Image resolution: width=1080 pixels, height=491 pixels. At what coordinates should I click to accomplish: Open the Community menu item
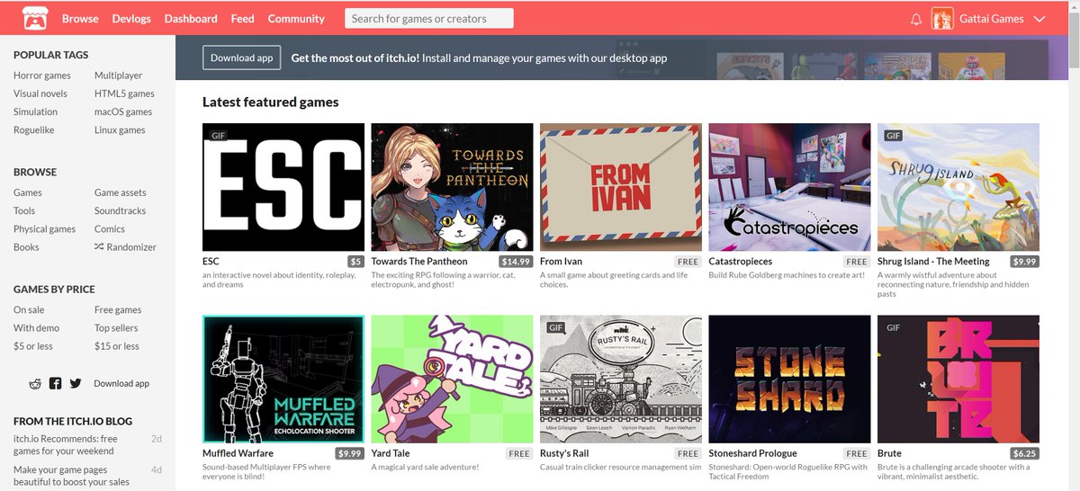point(296,18)
